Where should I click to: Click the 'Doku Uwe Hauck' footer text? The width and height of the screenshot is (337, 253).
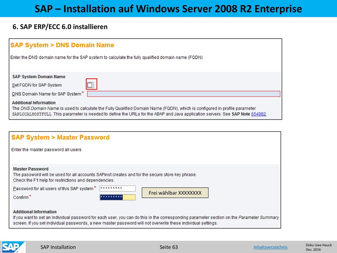(319, 245)
